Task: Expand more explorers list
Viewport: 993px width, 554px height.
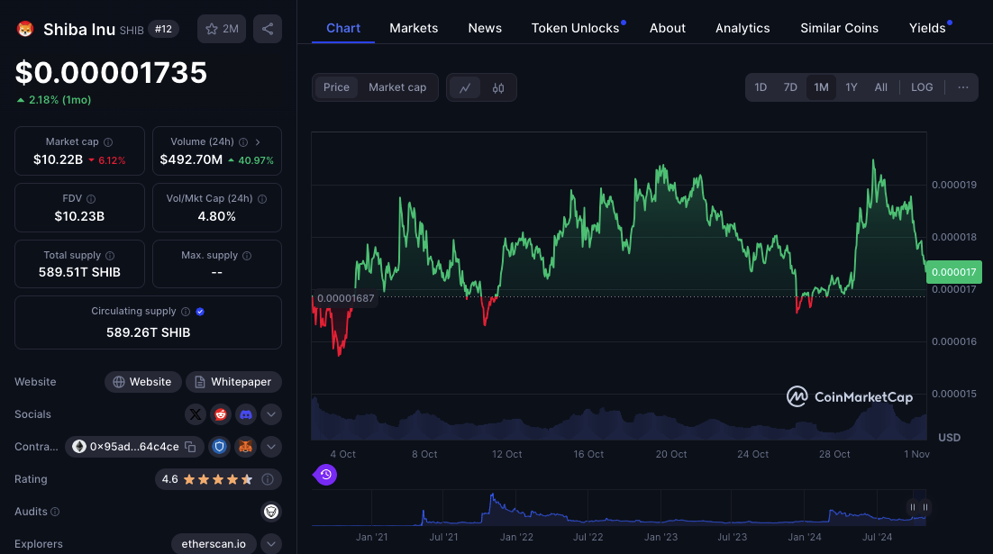Action: pyautogui.click(x=271, y=544)
